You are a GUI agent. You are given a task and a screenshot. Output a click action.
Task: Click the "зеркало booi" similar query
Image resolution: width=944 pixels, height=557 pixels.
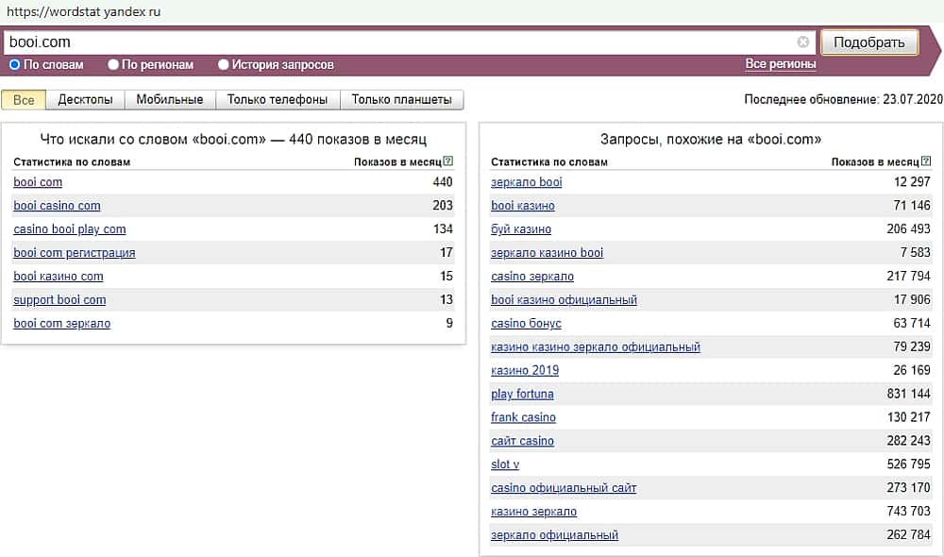(526, 182)
